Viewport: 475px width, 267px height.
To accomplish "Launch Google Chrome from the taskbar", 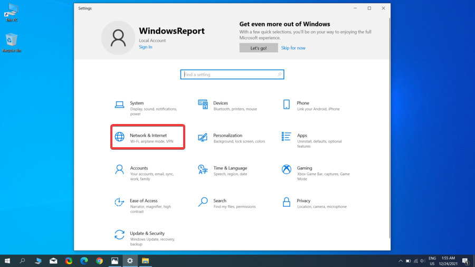I will 99,261.
